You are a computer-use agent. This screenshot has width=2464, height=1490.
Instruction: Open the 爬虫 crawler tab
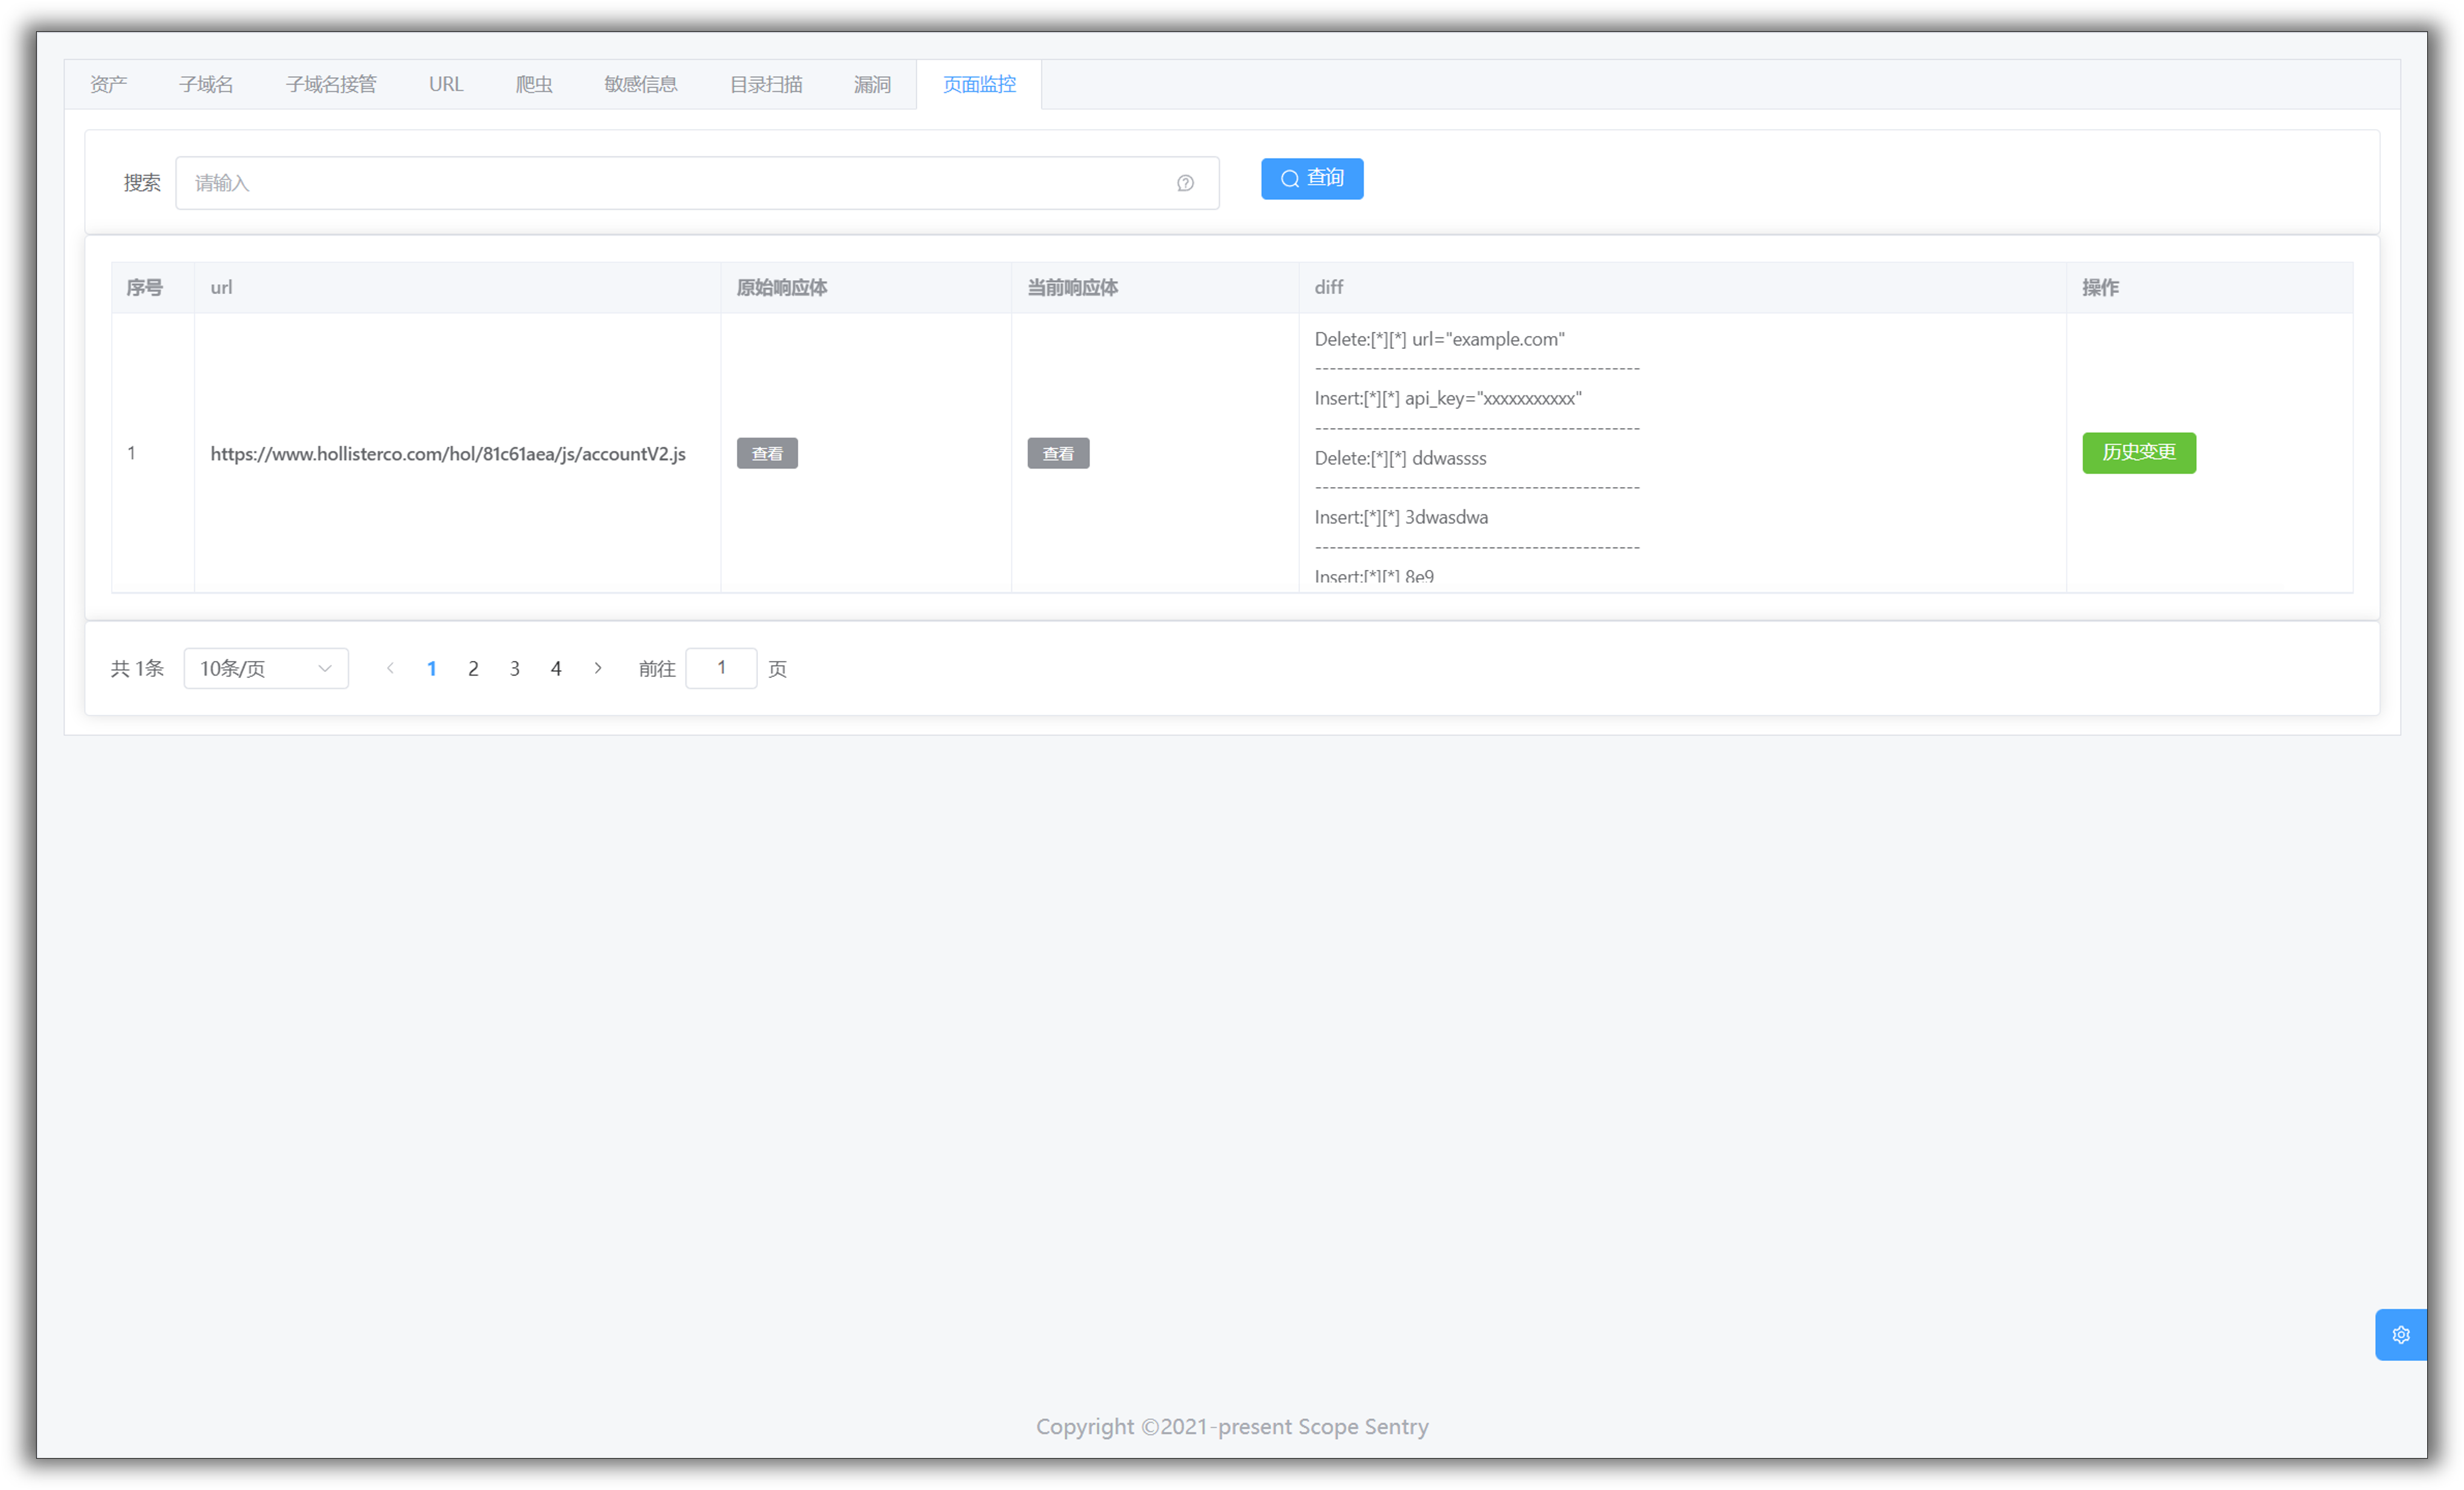(x=534, y=85)
